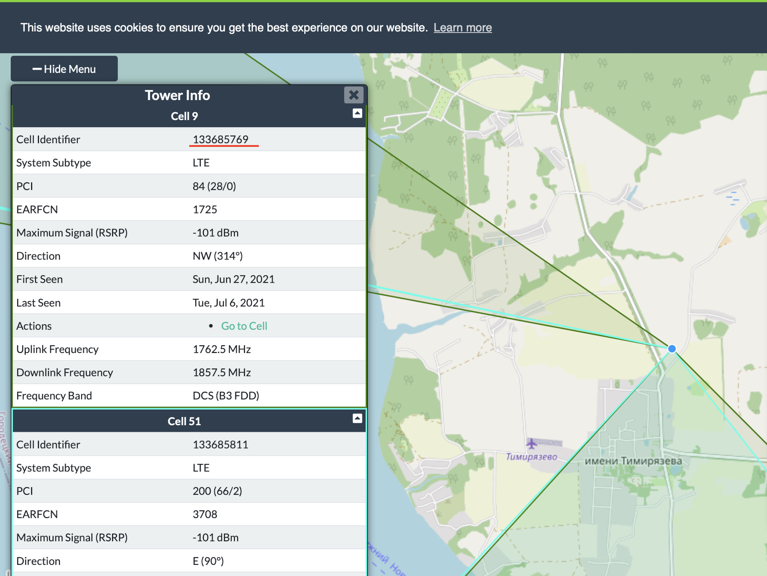Click the имени Тимирязева map label
The height and width of the screenshot is (576, 767).
click(633, 461)
